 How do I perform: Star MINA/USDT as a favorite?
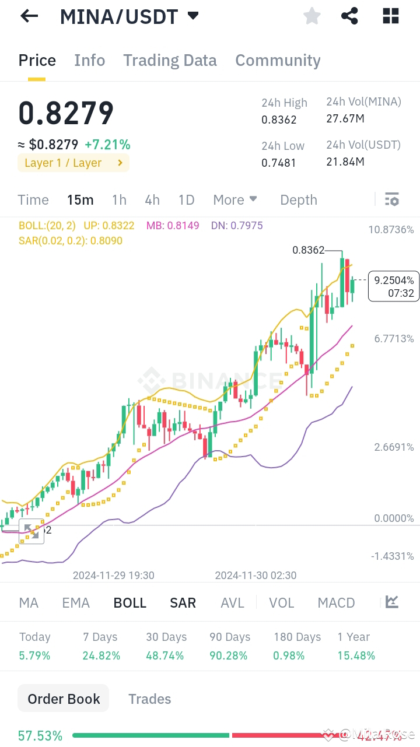[x=311, y=16]
